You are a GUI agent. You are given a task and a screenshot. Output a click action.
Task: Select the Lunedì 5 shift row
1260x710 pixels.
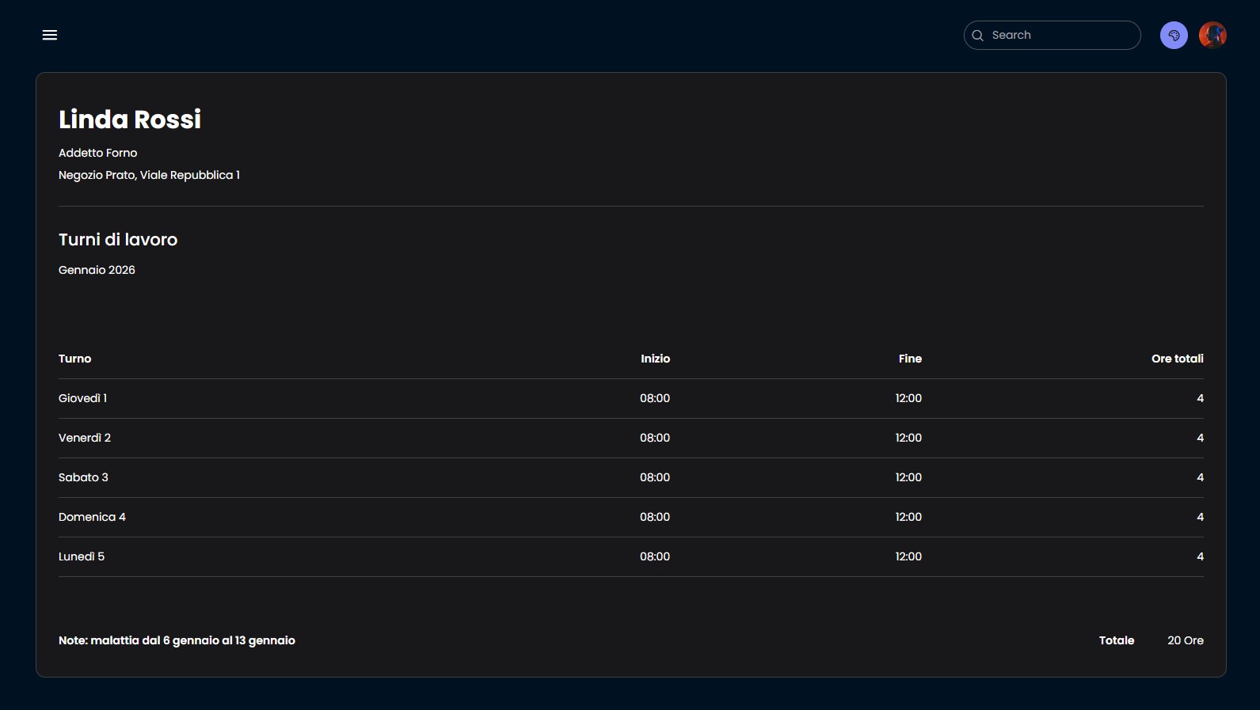click(82, 556)
